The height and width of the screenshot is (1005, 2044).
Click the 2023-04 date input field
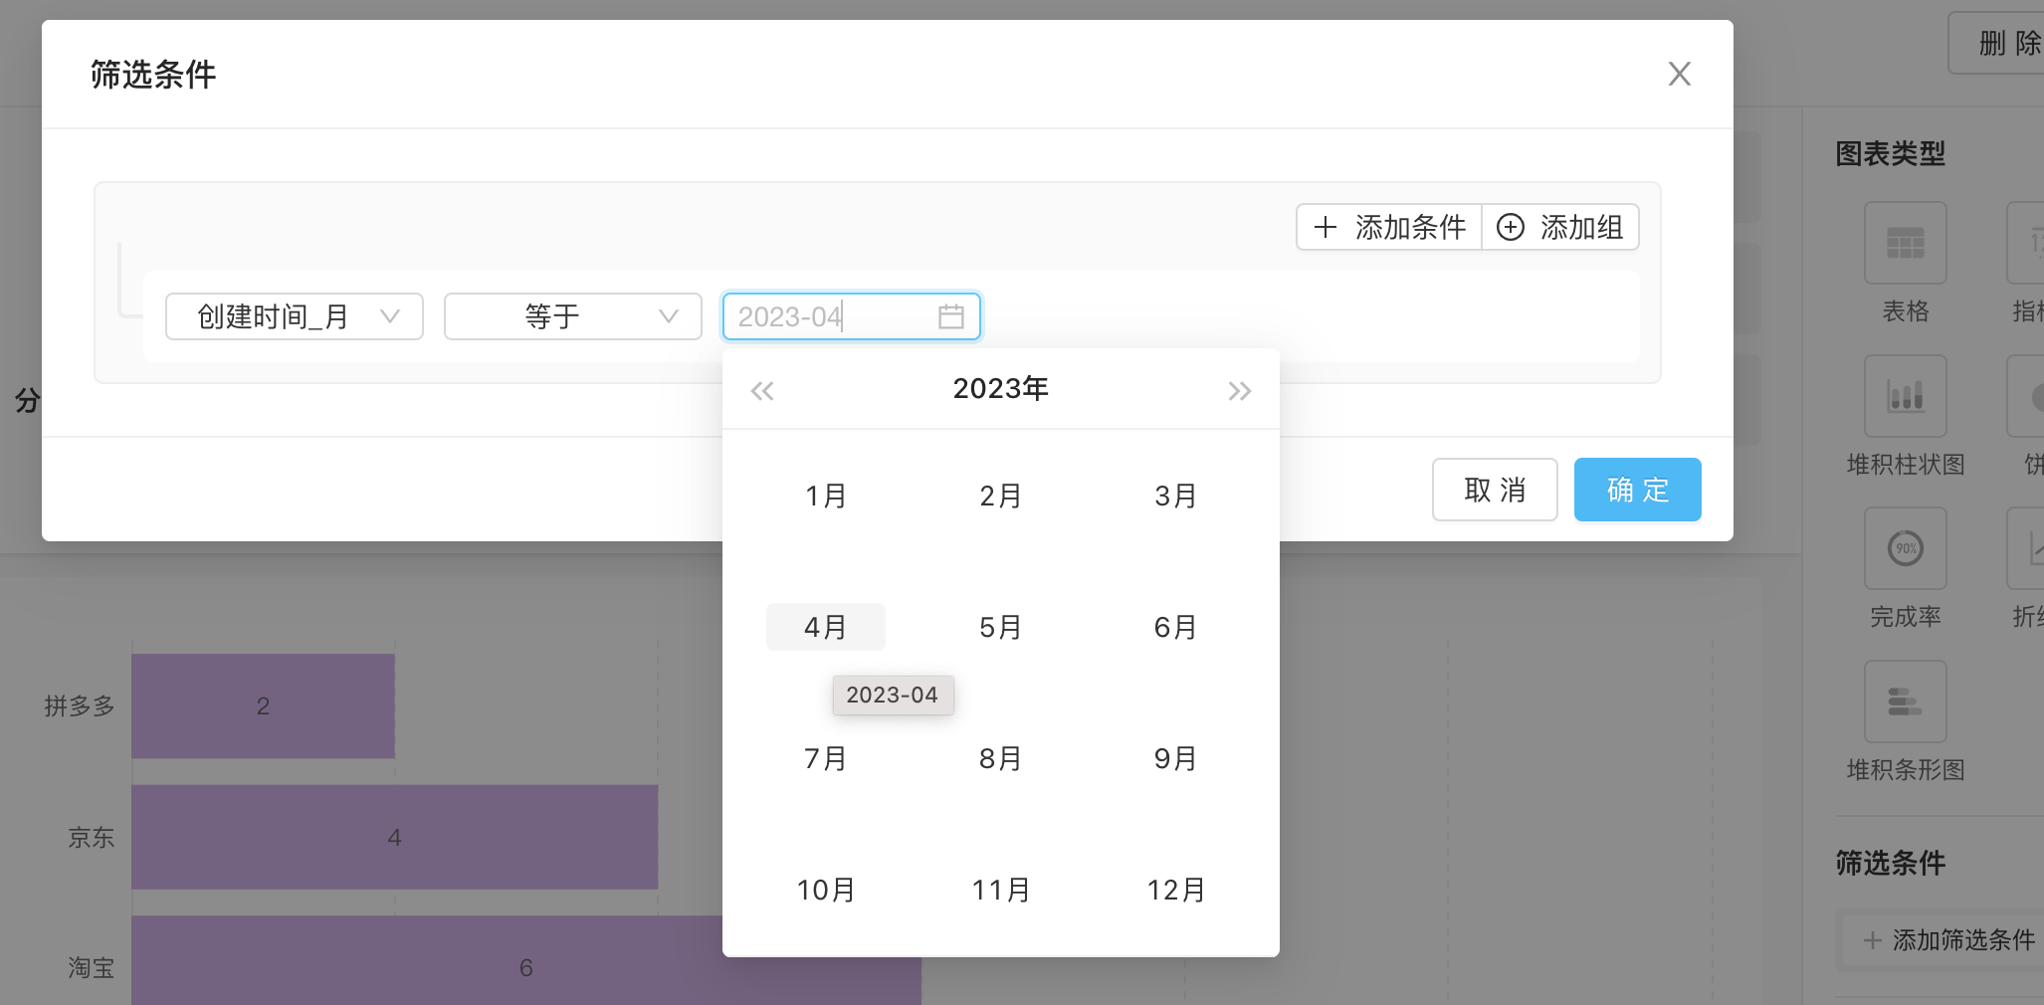tap(852, 316)
